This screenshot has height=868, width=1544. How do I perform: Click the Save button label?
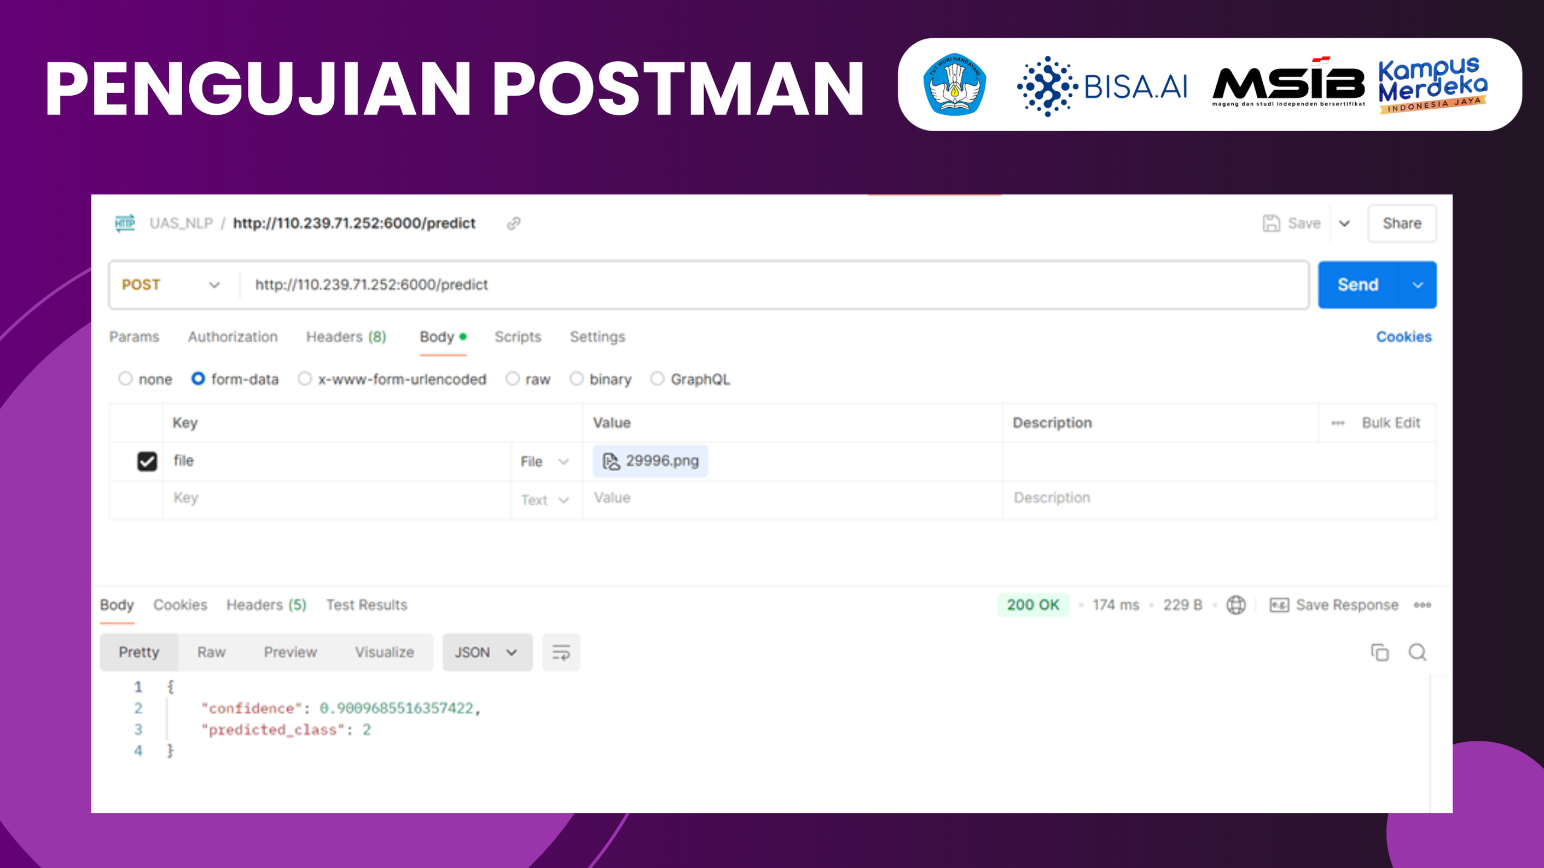pyautogui.click(x=1304, y=224)
